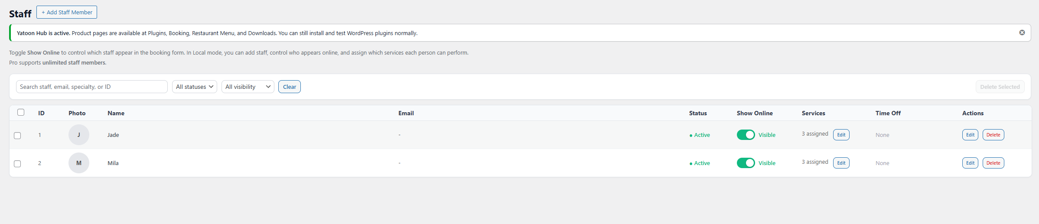
Task: Check the select-all checkbox in header
Action: pos(21,112)
